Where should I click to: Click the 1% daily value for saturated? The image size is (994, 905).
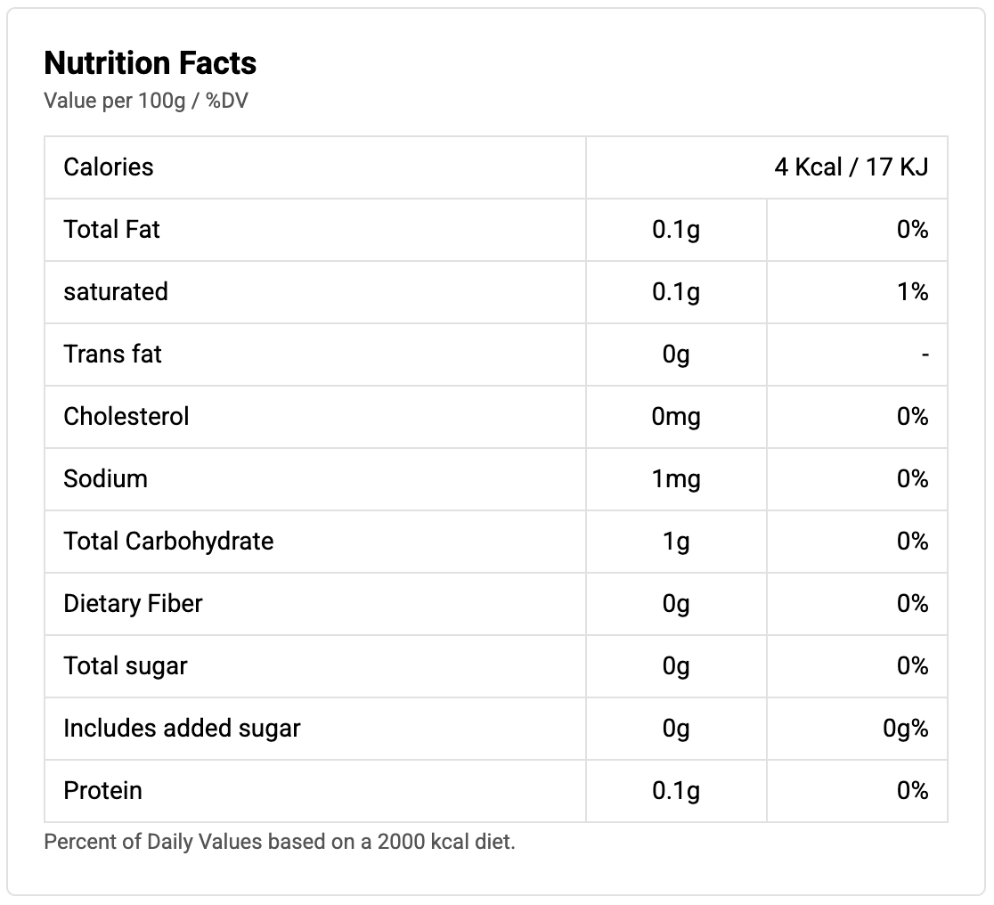coord(913,292)
